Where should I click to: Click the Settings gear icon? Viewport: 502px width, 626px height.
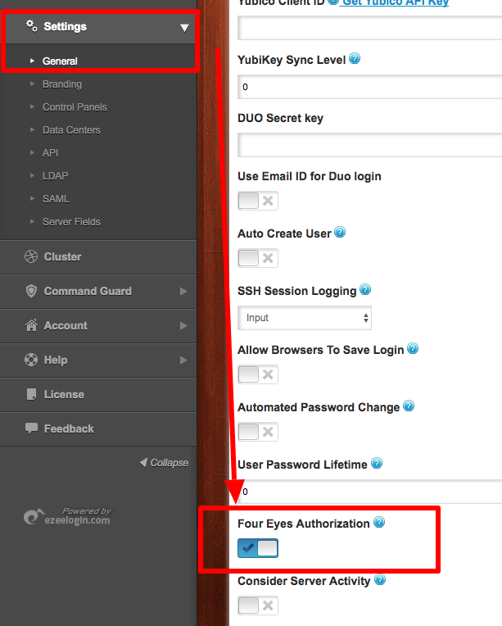[31, 26]
